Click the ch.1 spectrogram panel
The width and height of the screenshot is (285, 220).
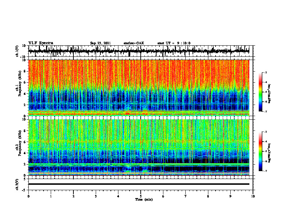(139, 88)
